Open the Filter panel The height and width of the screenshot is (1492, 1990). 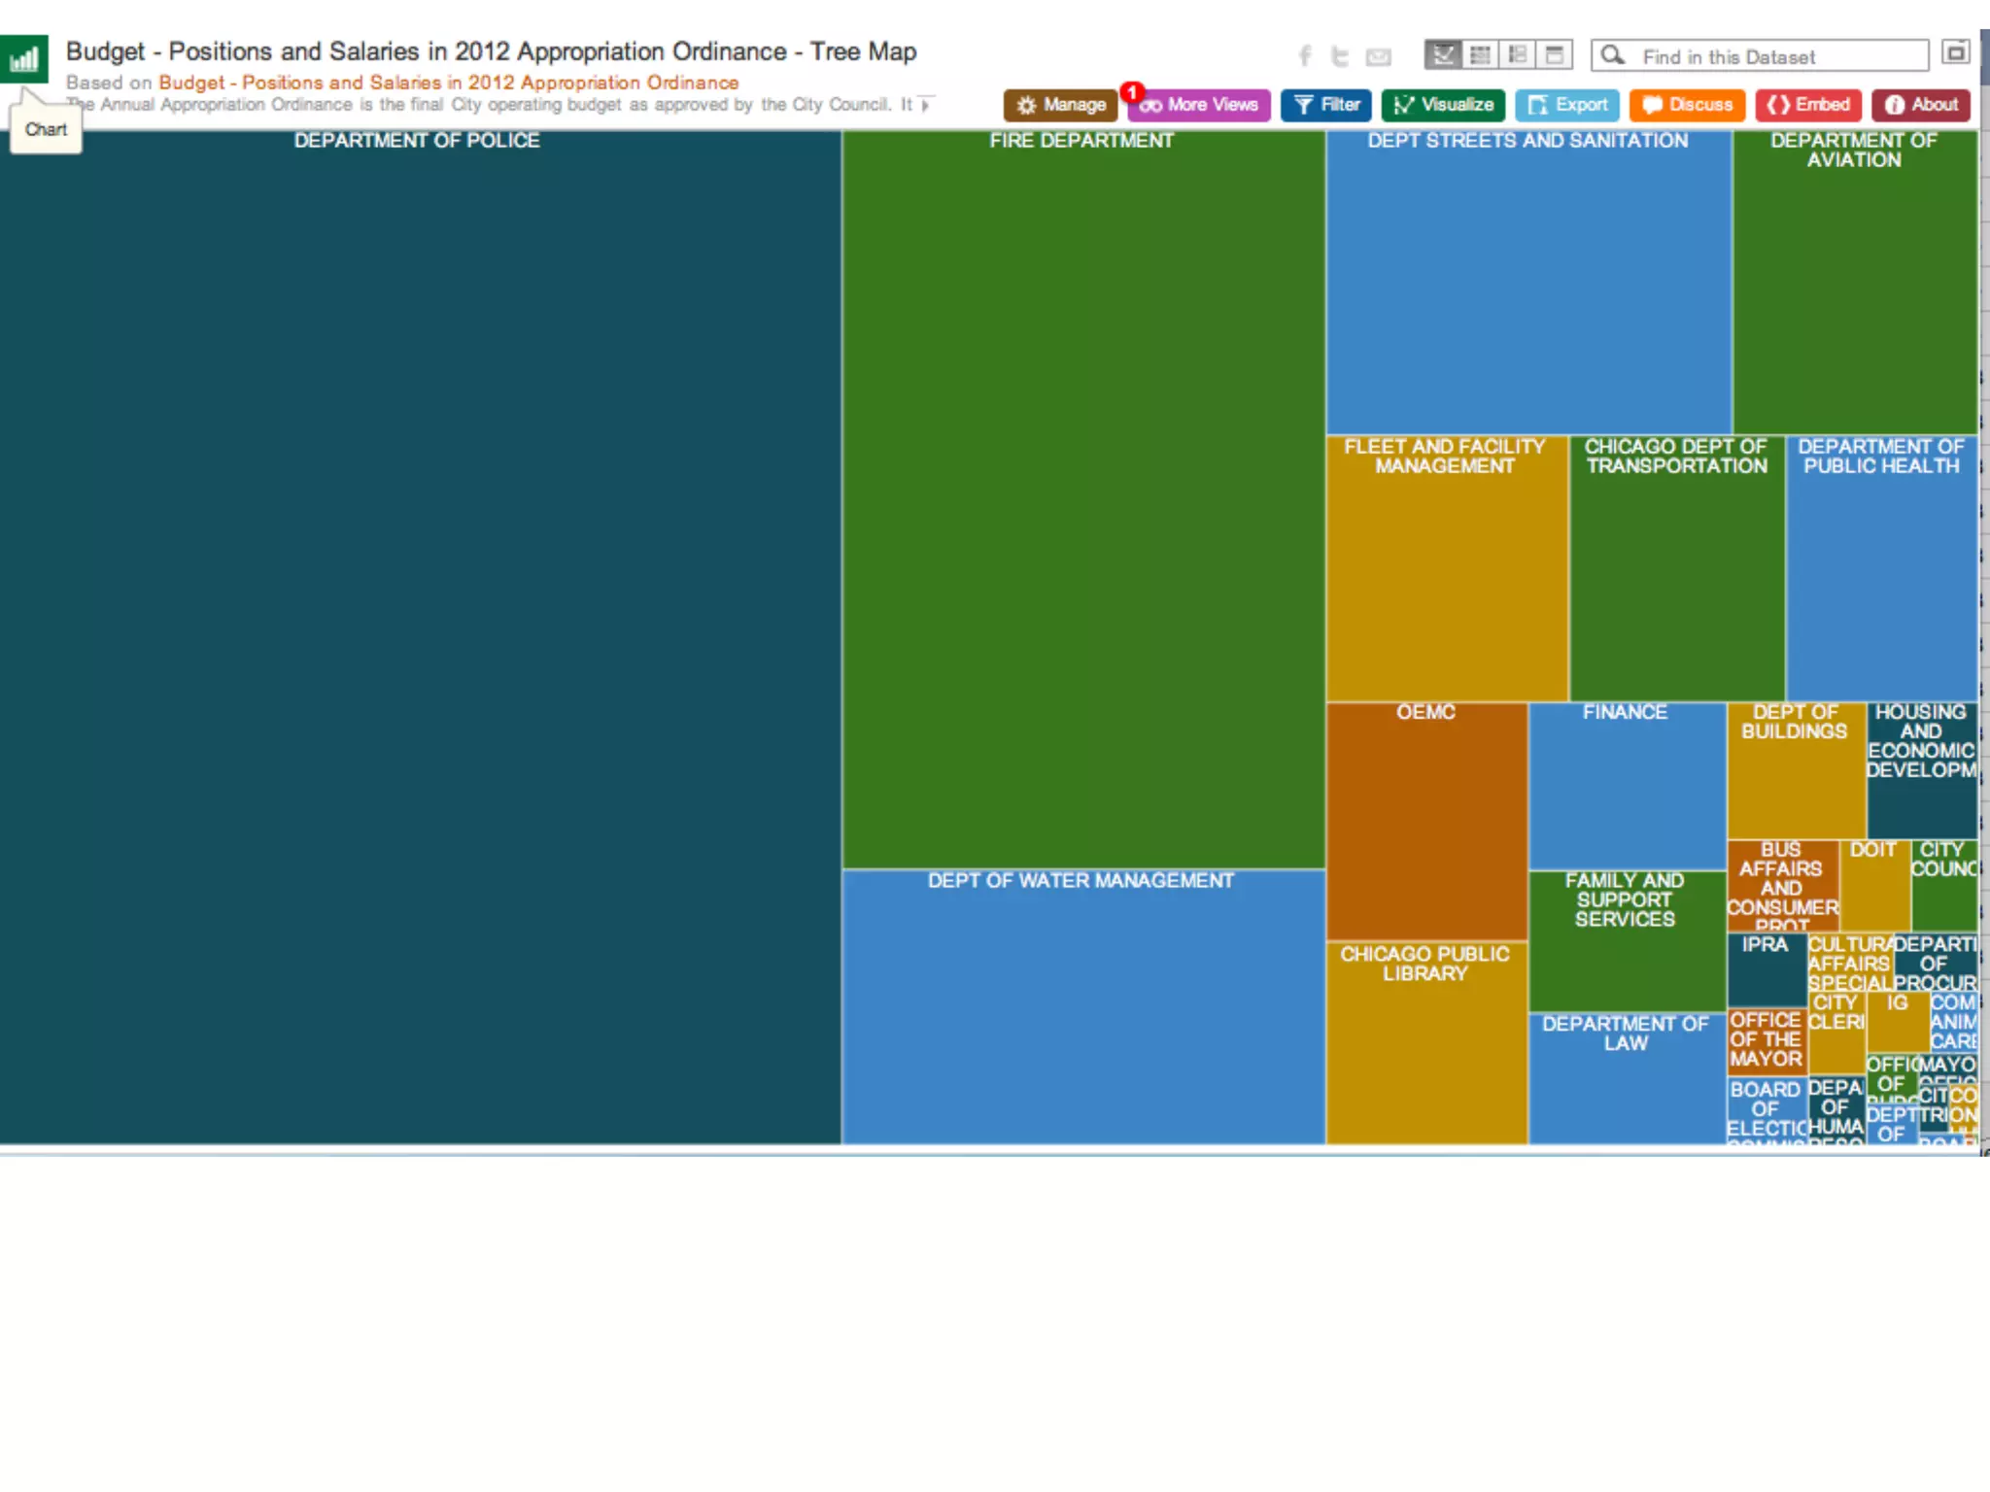click(x=1326, y=105)
